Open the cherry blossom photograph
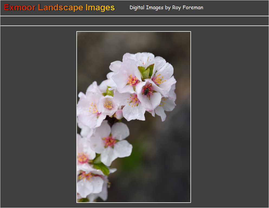The width and height of the screenshot is (269, 208). (x=134, y=117)
